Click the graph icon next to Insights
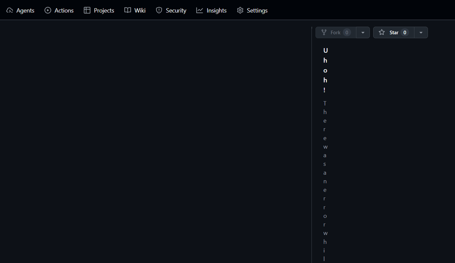 tap(200, 10)
